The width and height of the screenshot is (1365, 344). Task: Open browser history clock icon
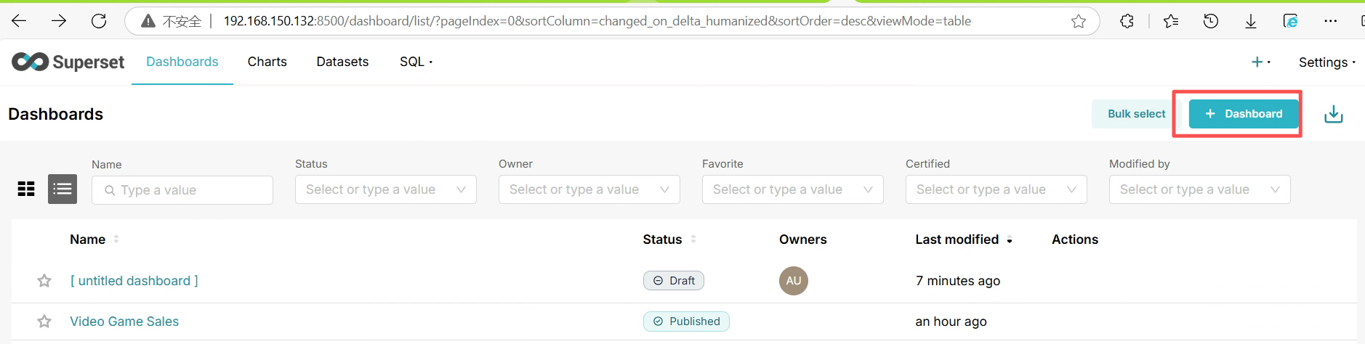tap(1211, 21)
